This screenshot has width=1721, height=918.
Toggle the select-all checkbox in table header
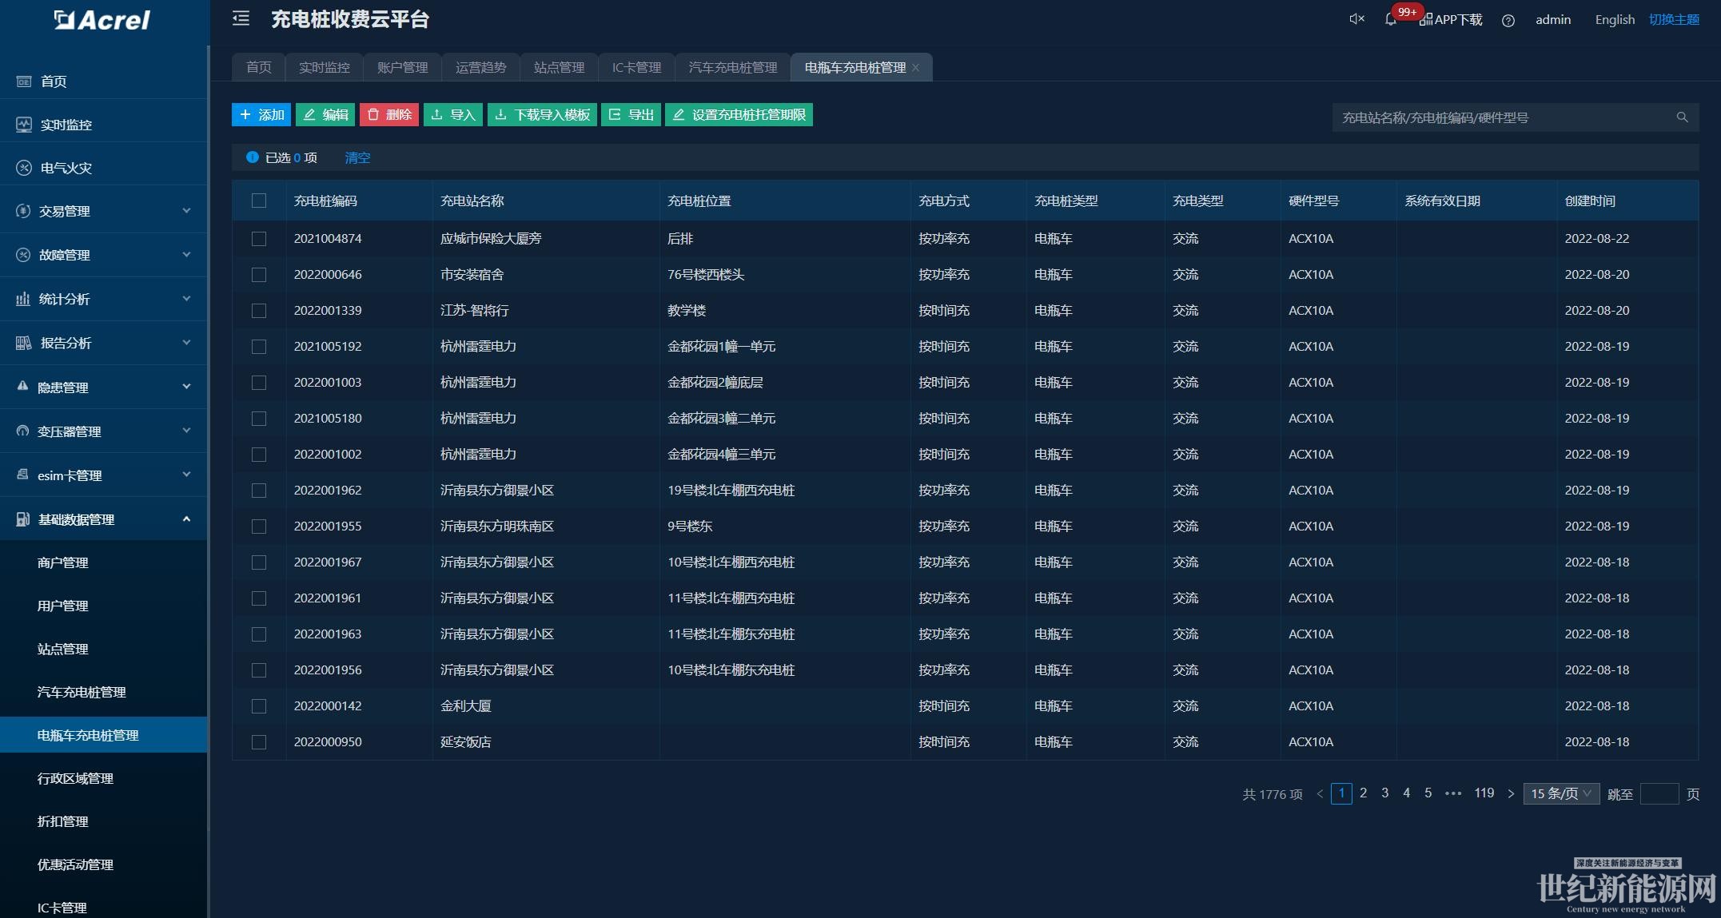pos(259,201)
